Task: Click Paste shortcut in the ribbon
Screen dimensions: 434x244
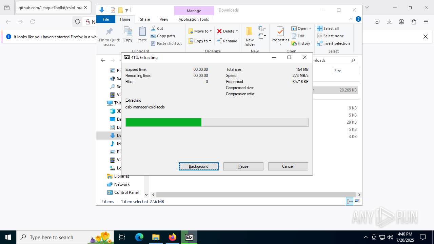Action: [x=166, y=43]
